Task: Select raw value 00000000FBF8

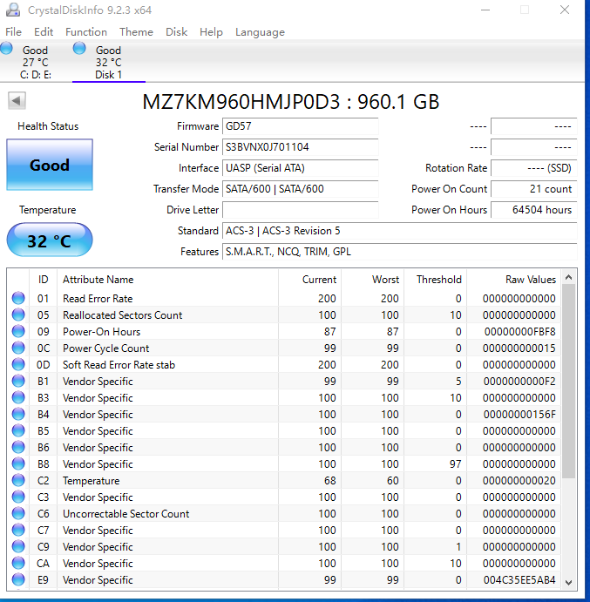Action: point(519,332)
